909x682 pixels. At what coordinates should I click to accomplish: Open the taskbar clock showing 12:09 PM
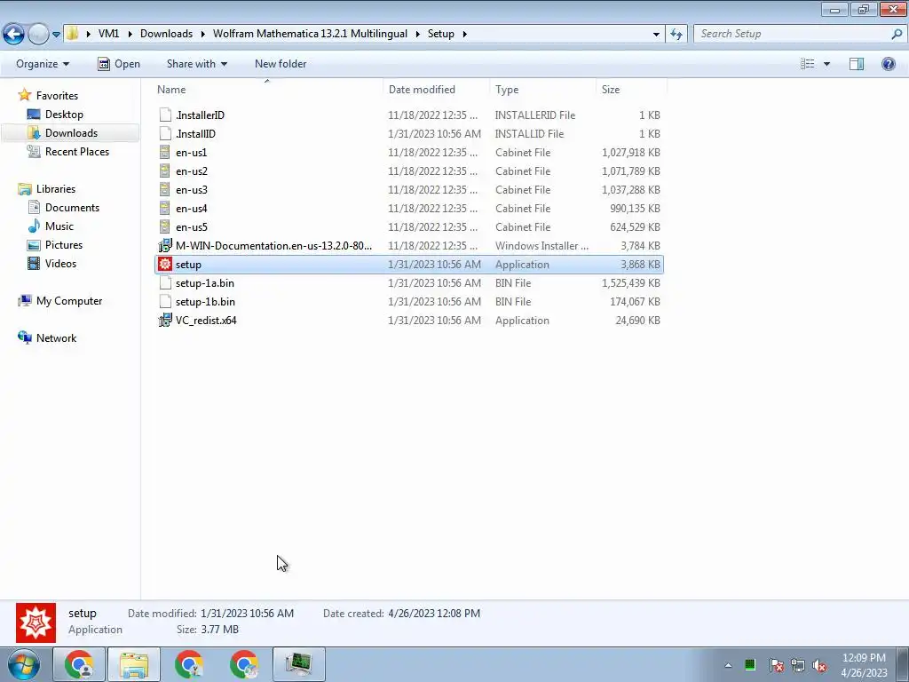pos(864,665)
